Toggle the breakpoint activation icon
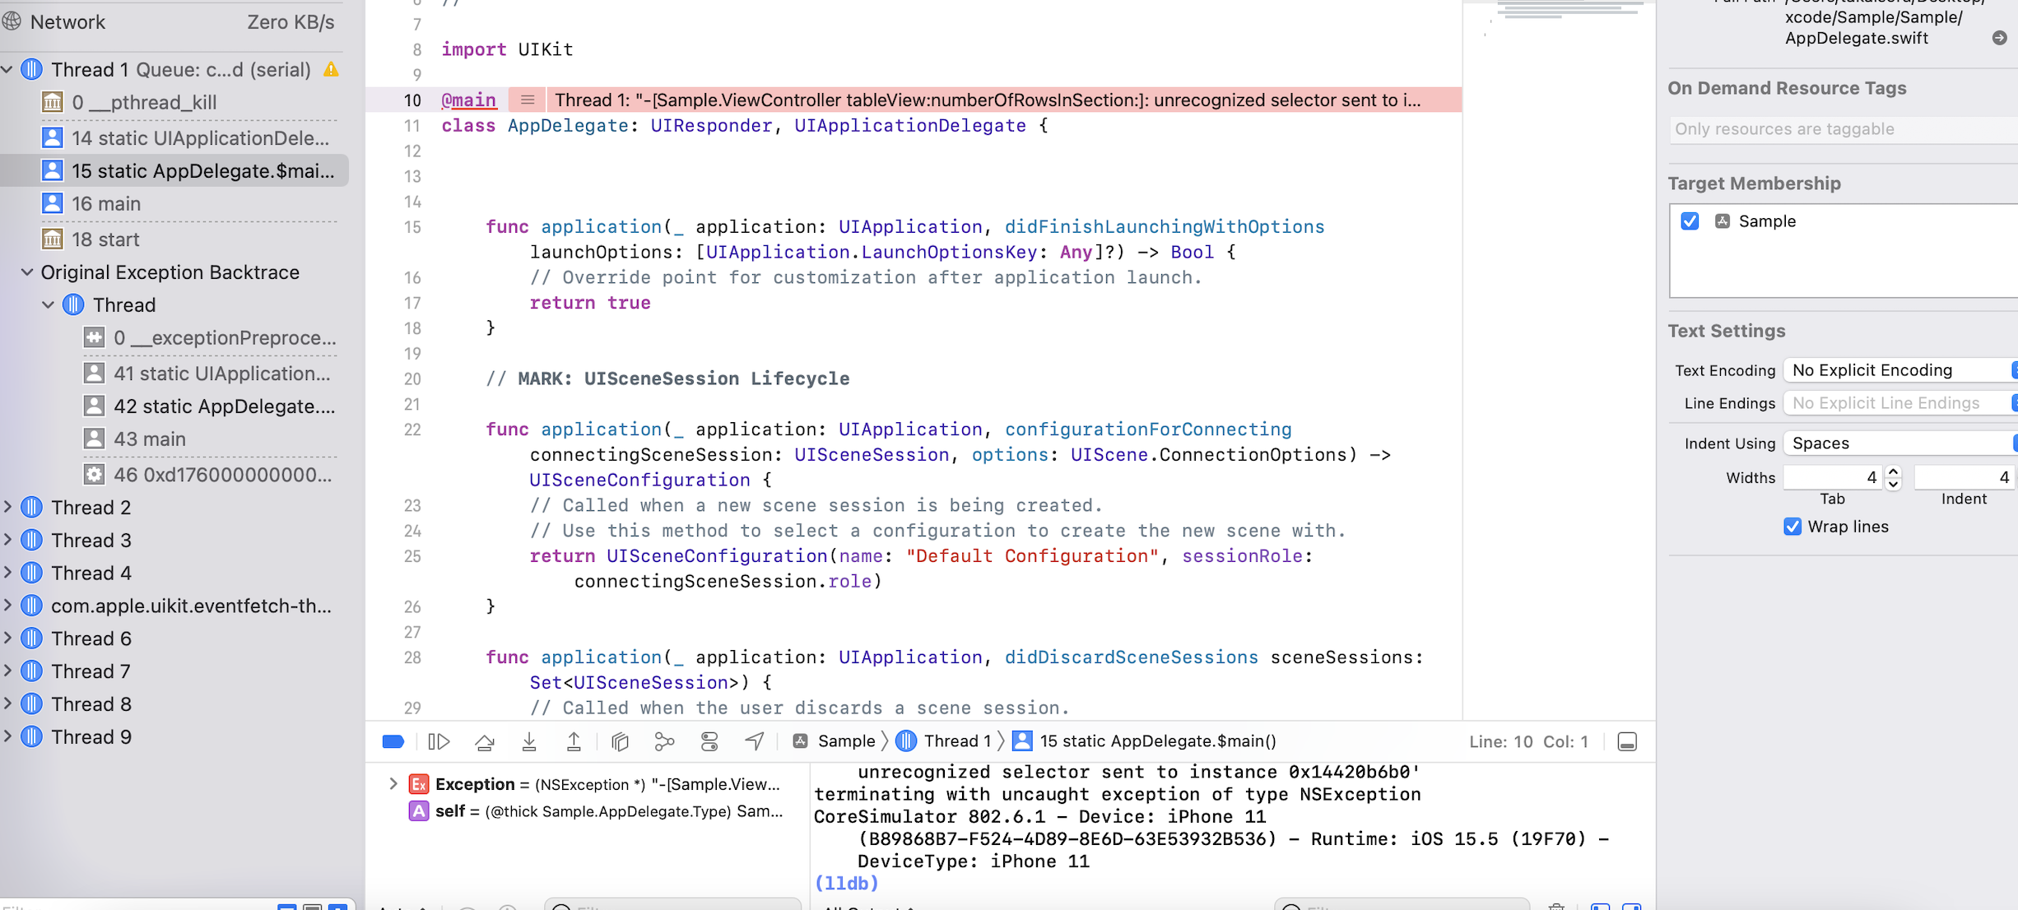The width and height of the screenshot is (2018, 910). click(393, 741)
